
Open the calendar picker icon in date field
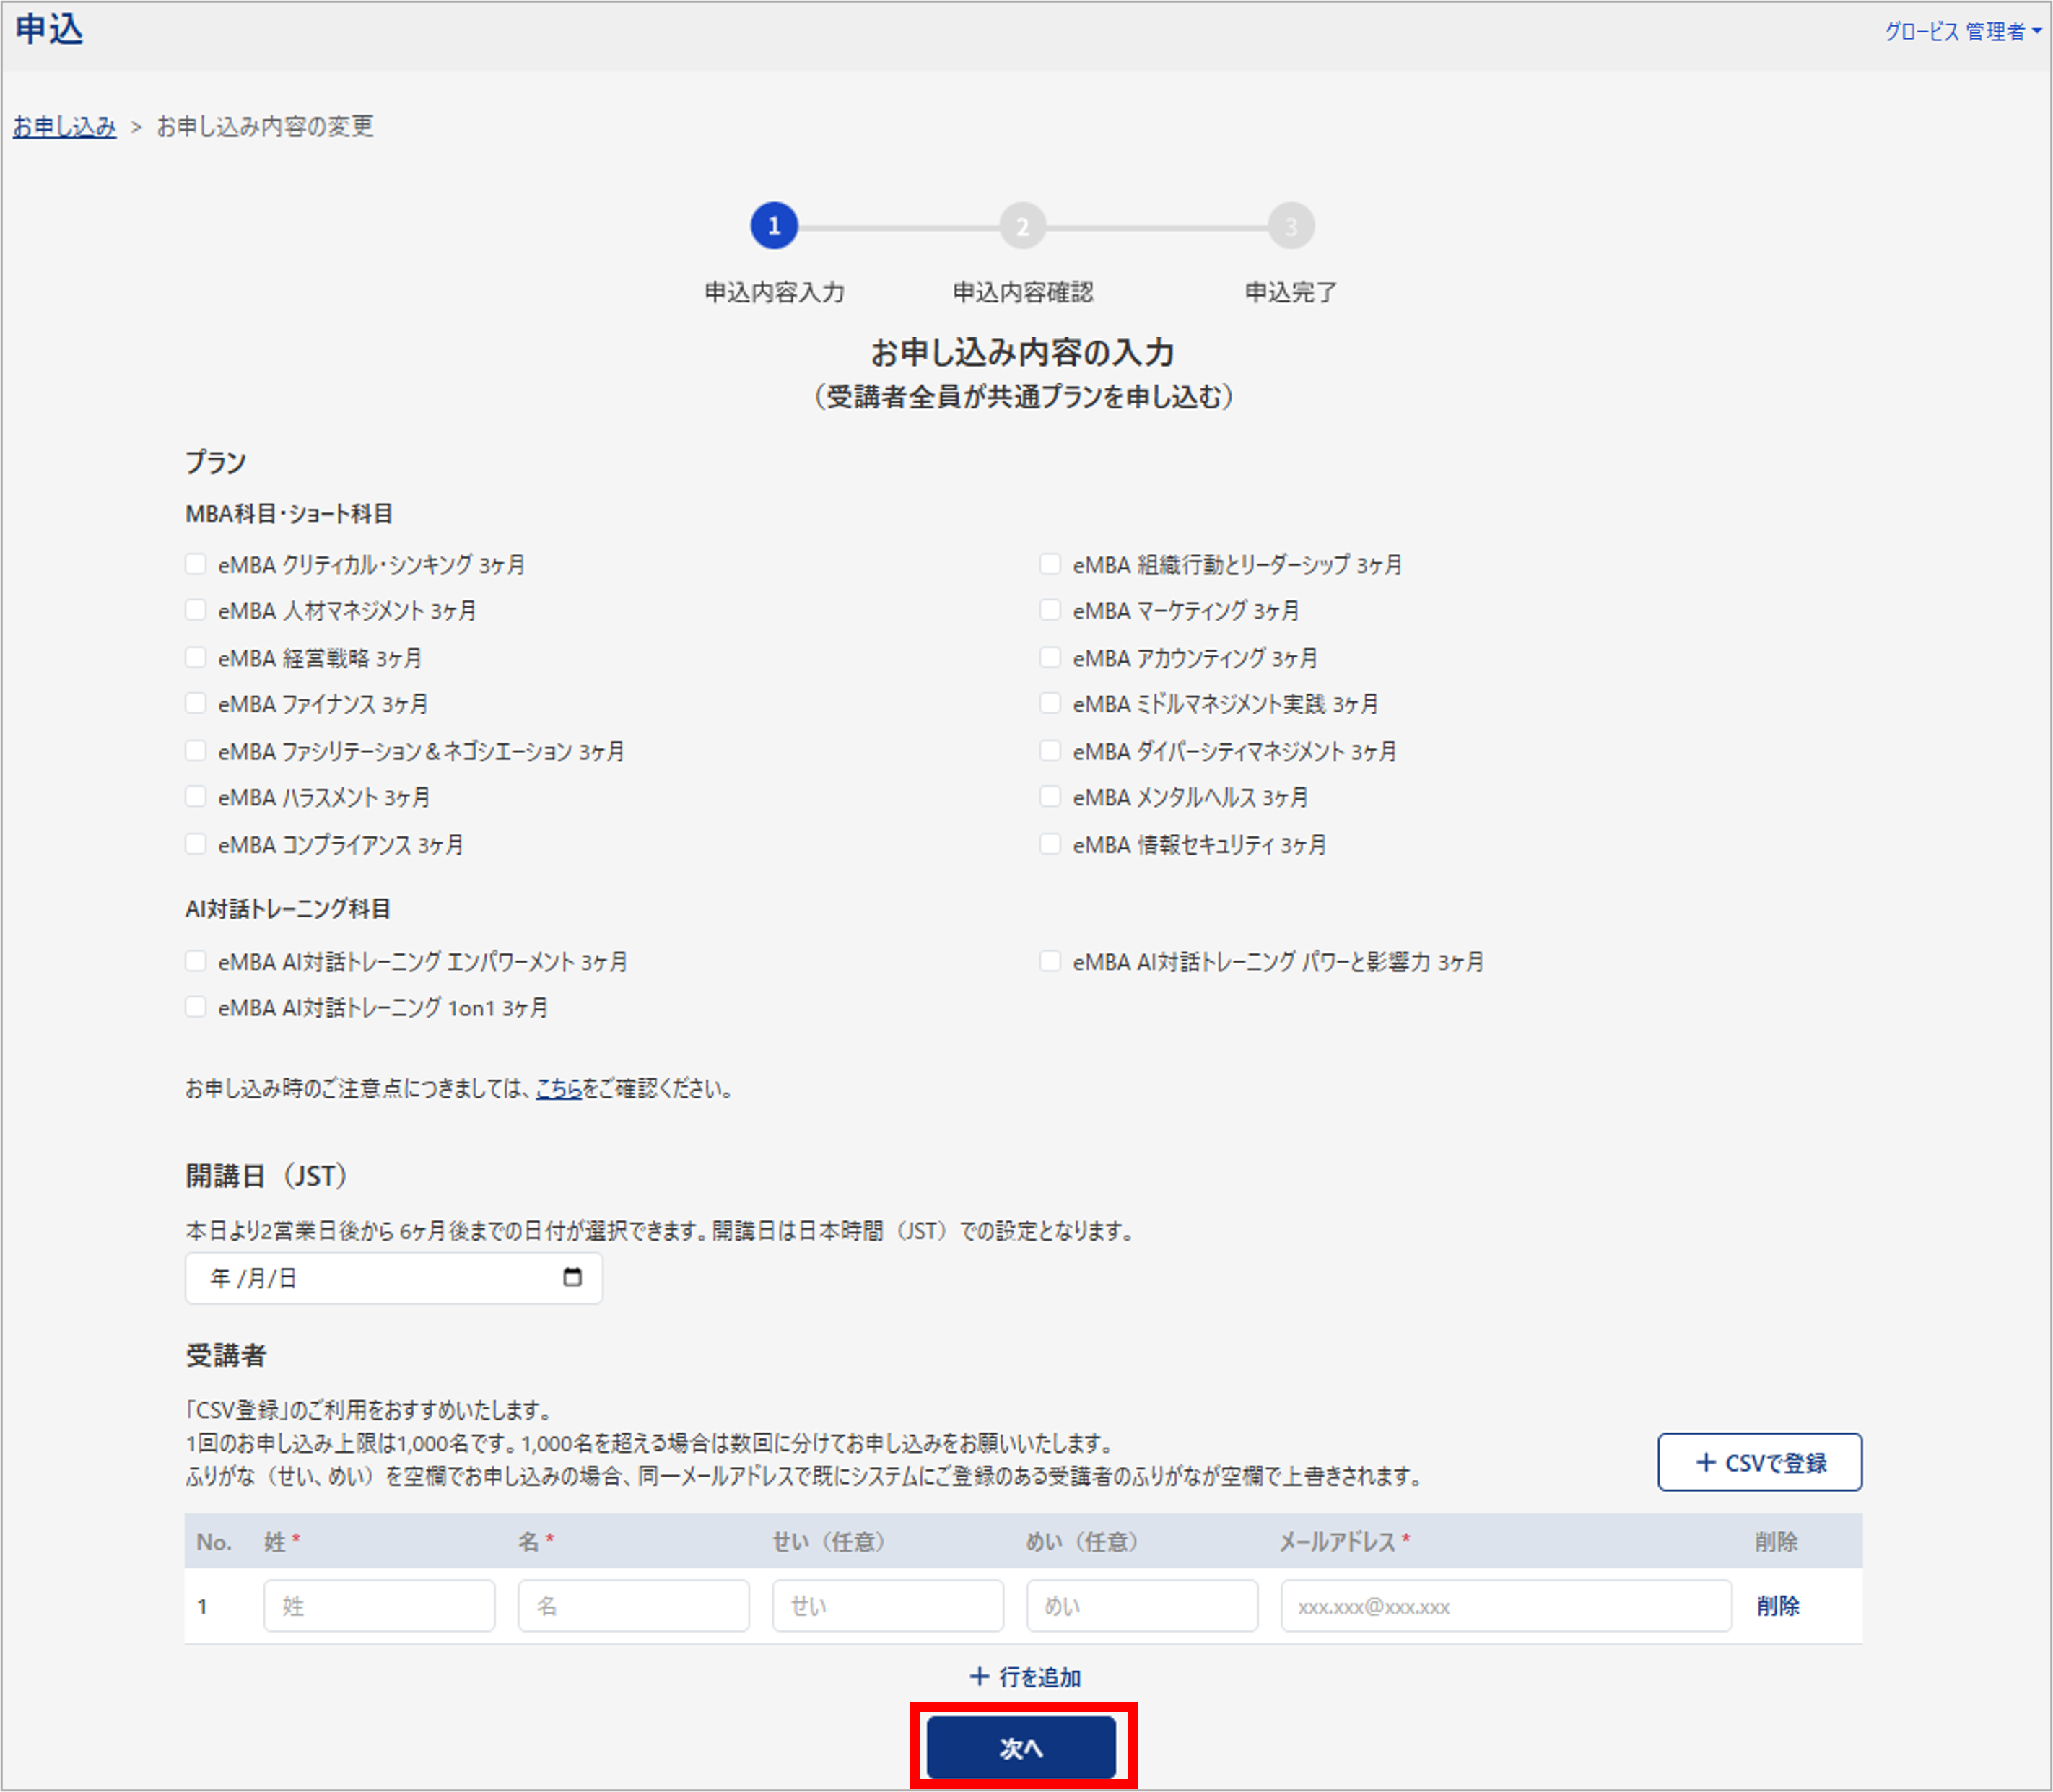[x=572, y=1277]
